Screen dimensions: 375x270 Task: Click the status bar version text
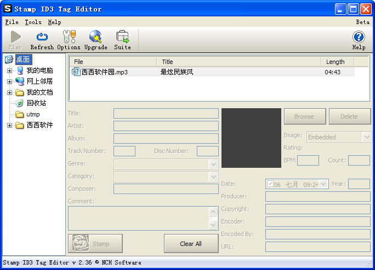click(72, 262)
